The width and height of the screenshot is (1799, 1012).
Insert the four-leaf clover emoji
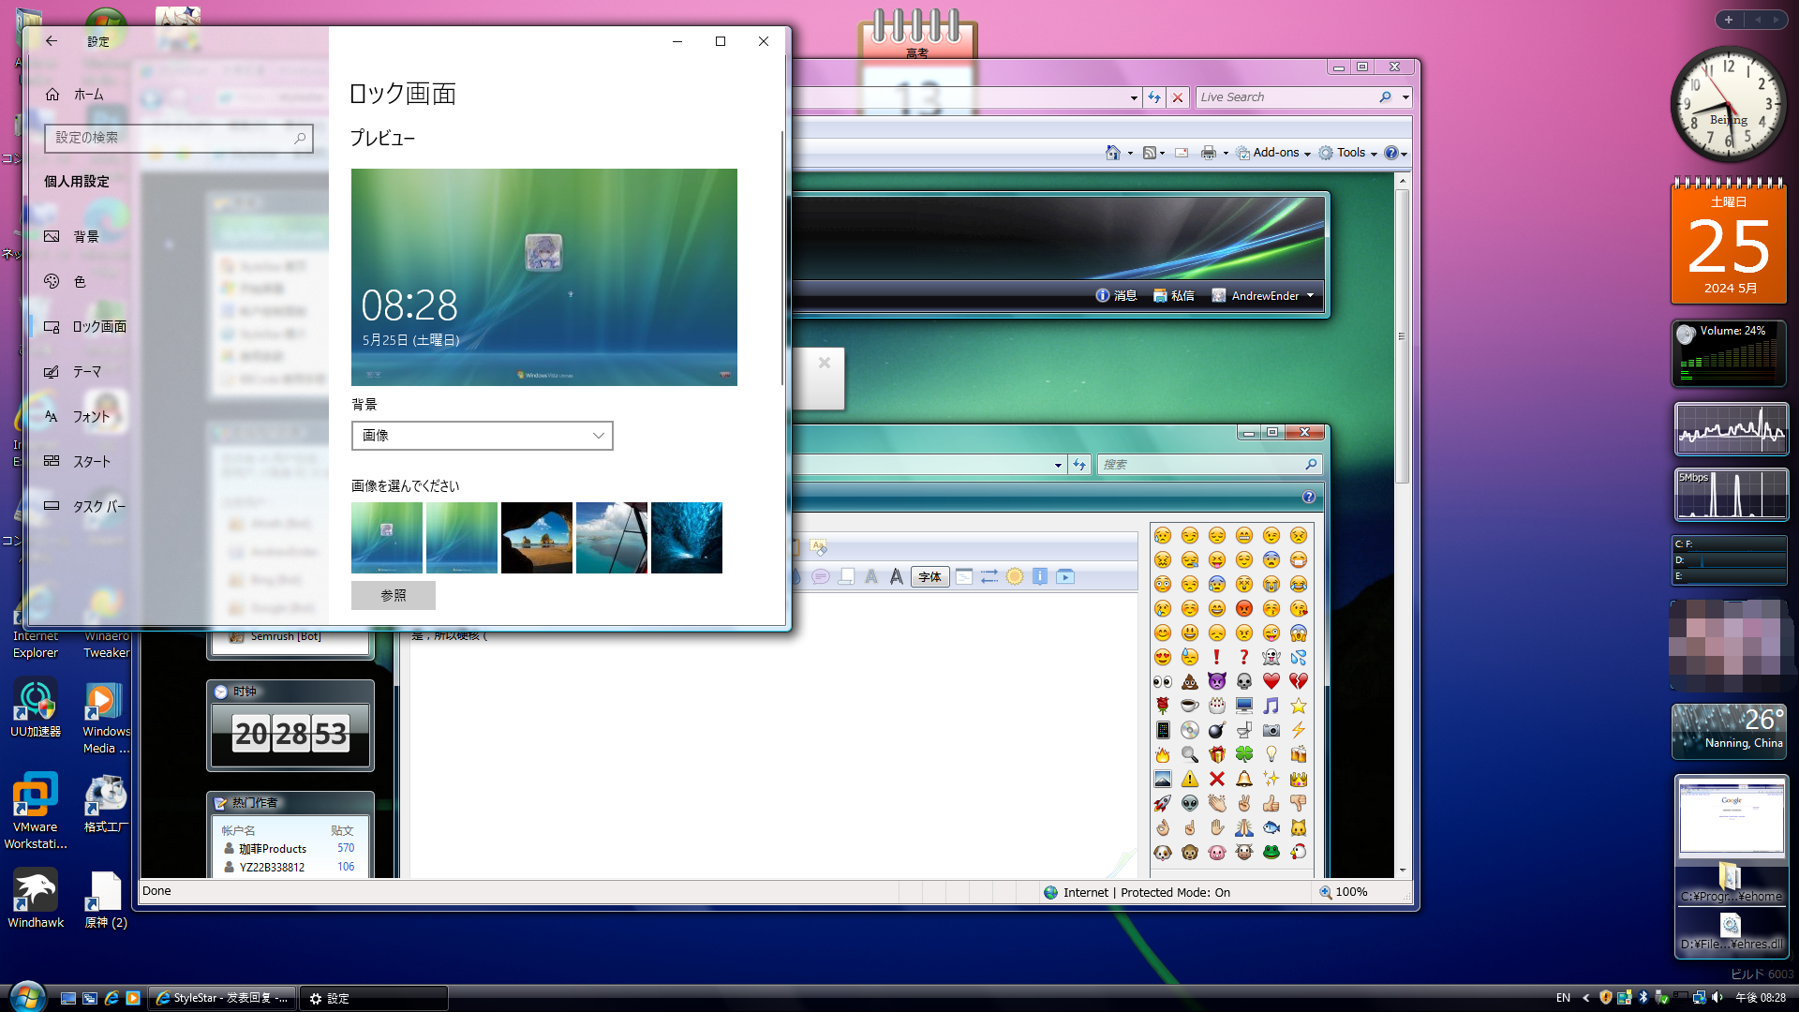click(1244, 754)
